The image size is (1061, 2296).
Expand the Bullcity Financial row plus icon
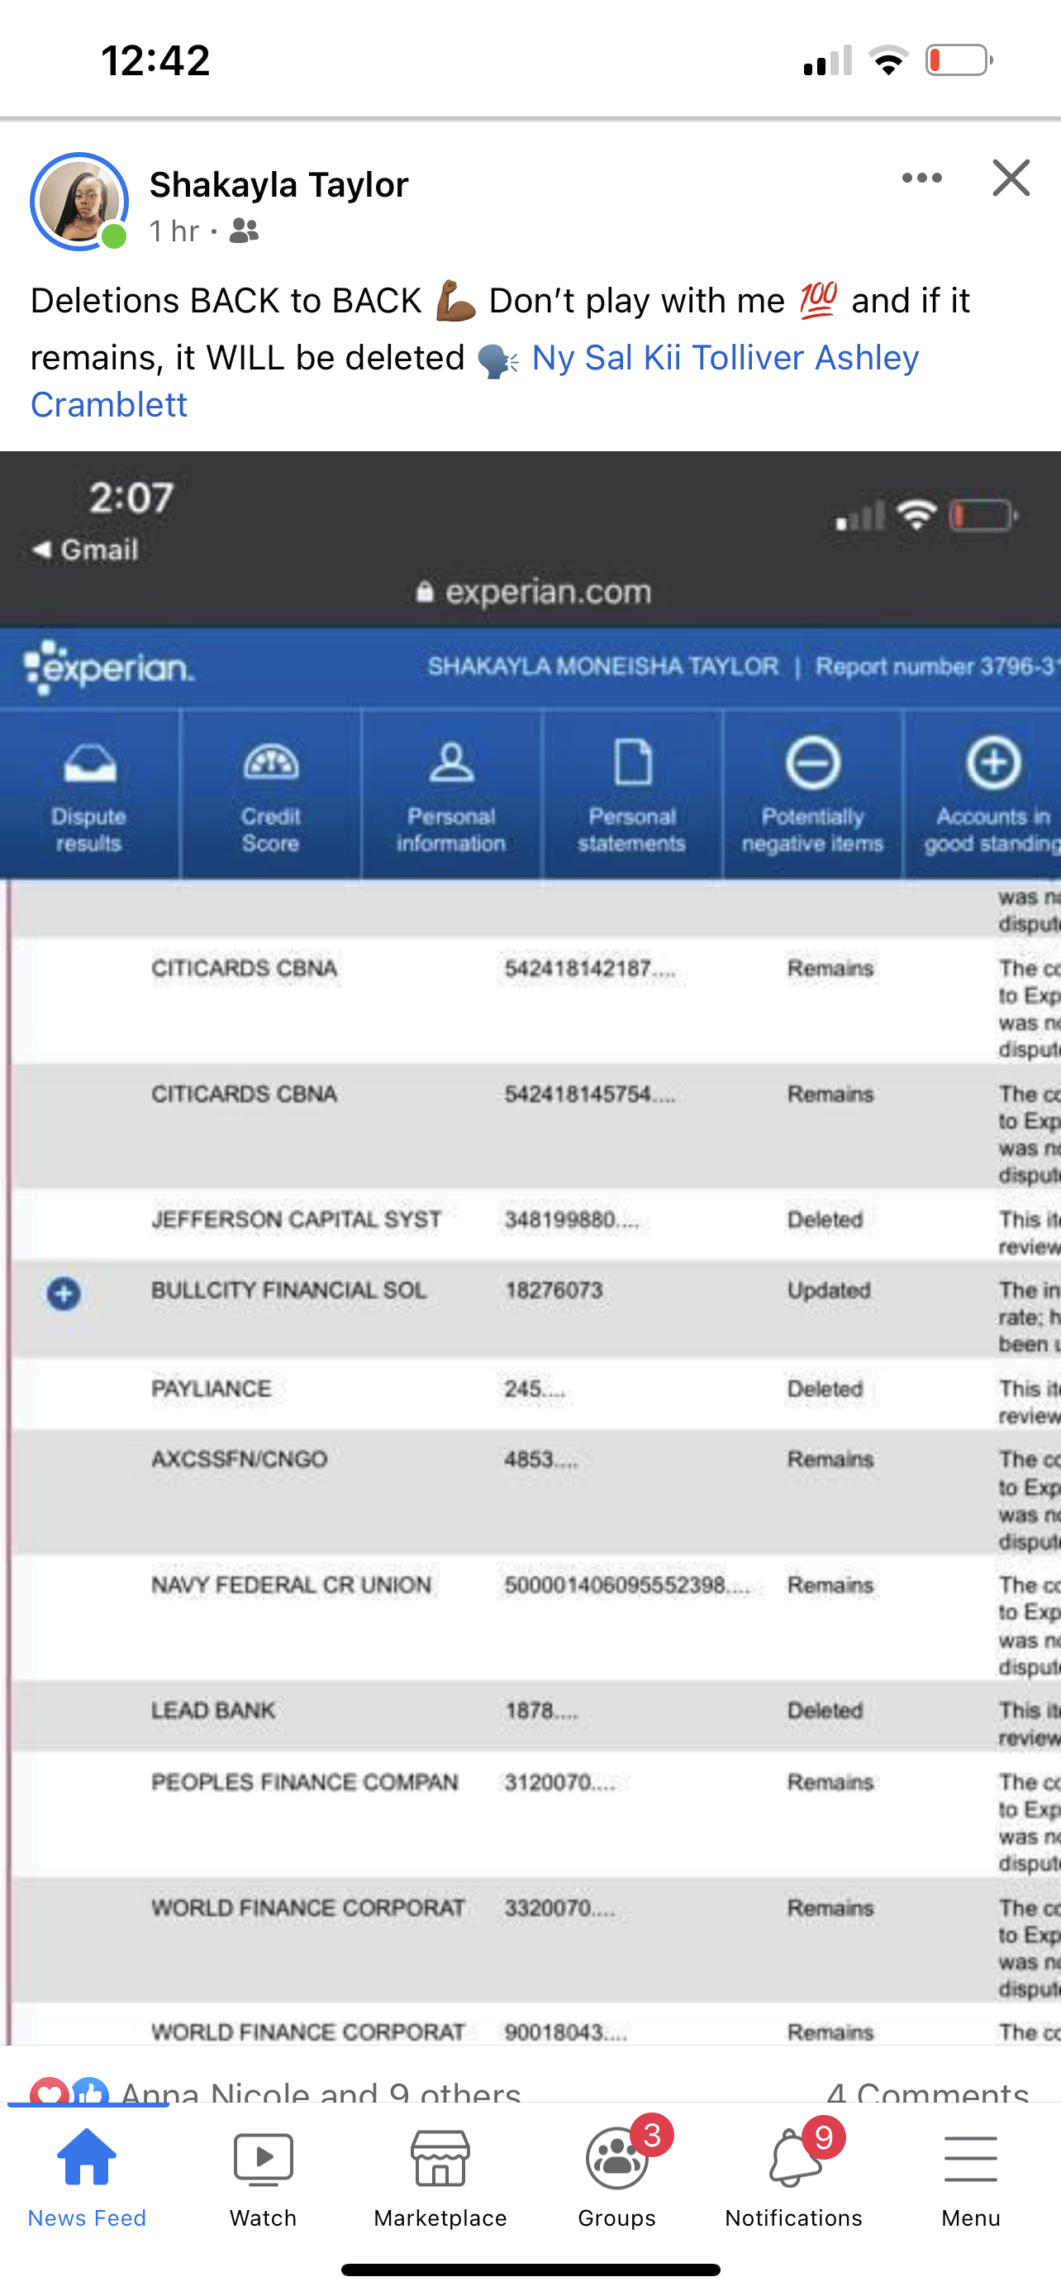click(x=64, y=1293)
